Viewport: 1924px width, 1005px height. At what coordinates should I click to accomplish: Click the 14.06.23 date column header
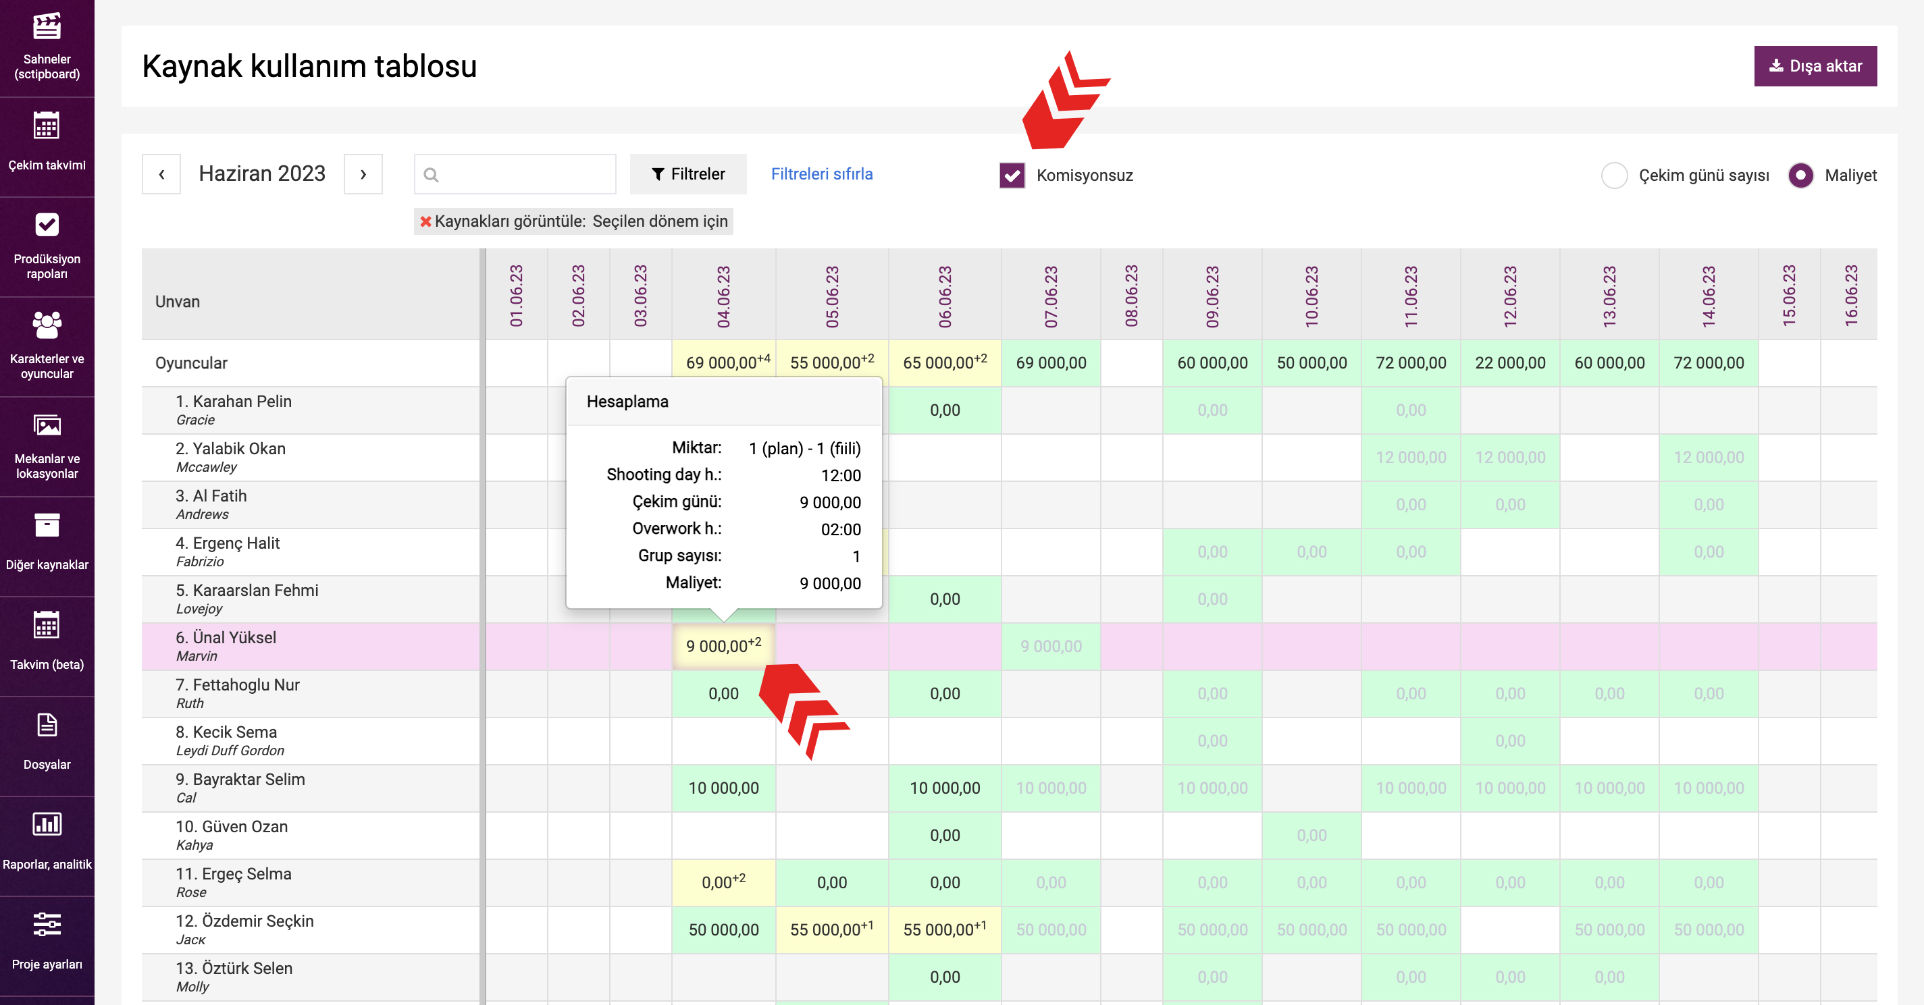[1708, 296]
